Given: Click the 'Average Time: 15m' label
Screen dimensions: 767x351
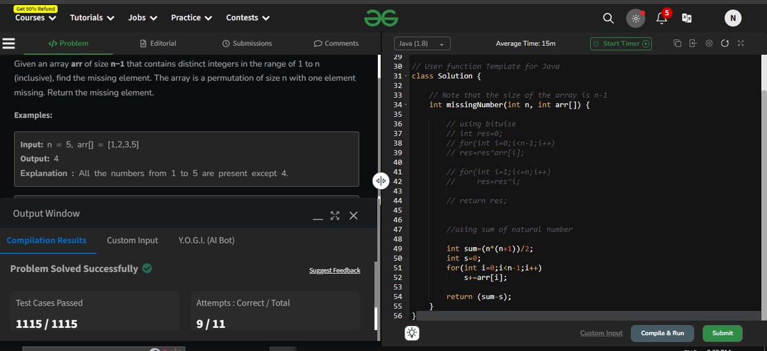Looking at the screenshot, I should point(525,43).
